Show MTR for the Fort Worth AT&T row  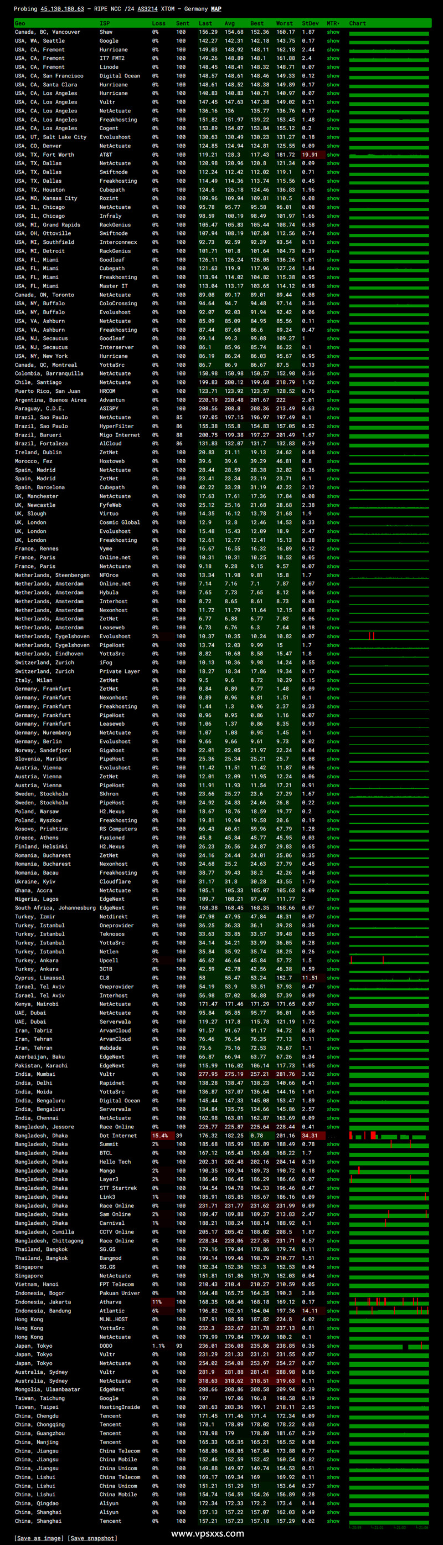pyautogui.click(x=333, y=155)
